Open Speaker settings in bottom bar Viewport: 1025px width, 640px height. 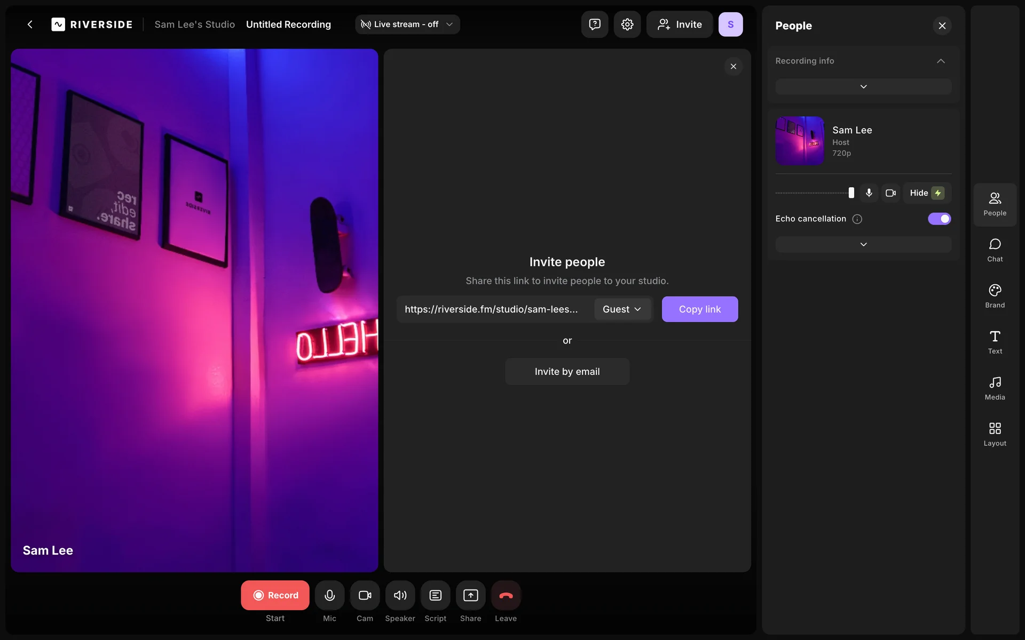coord(400,595)
